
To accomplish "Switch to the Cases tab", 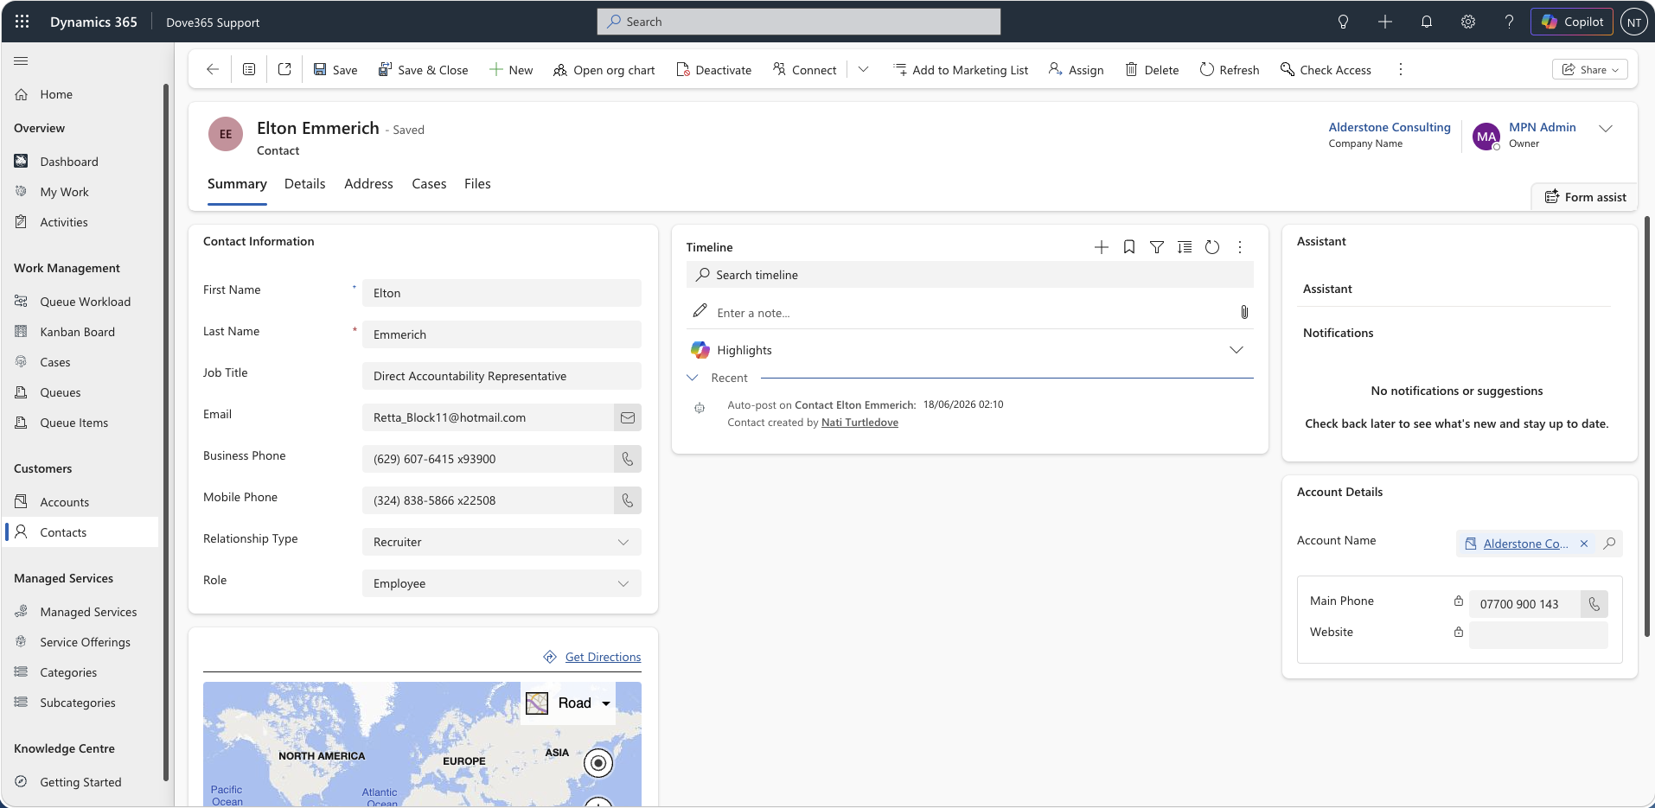I will 429,184.
